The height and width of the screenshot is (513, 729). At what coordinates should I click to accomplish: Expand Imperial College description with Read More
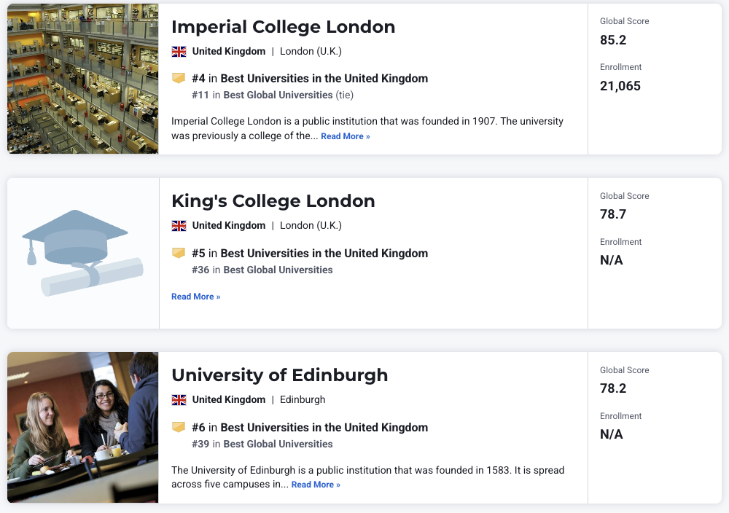point(345,136)
